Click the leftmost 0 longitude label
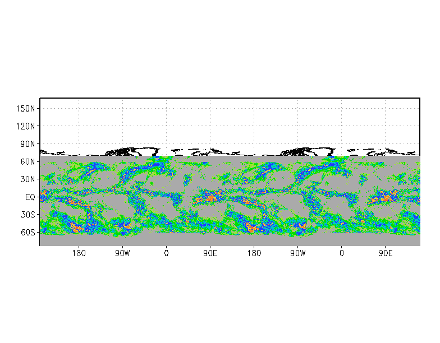Screen dimensions: 440x343 coord(166,253)
